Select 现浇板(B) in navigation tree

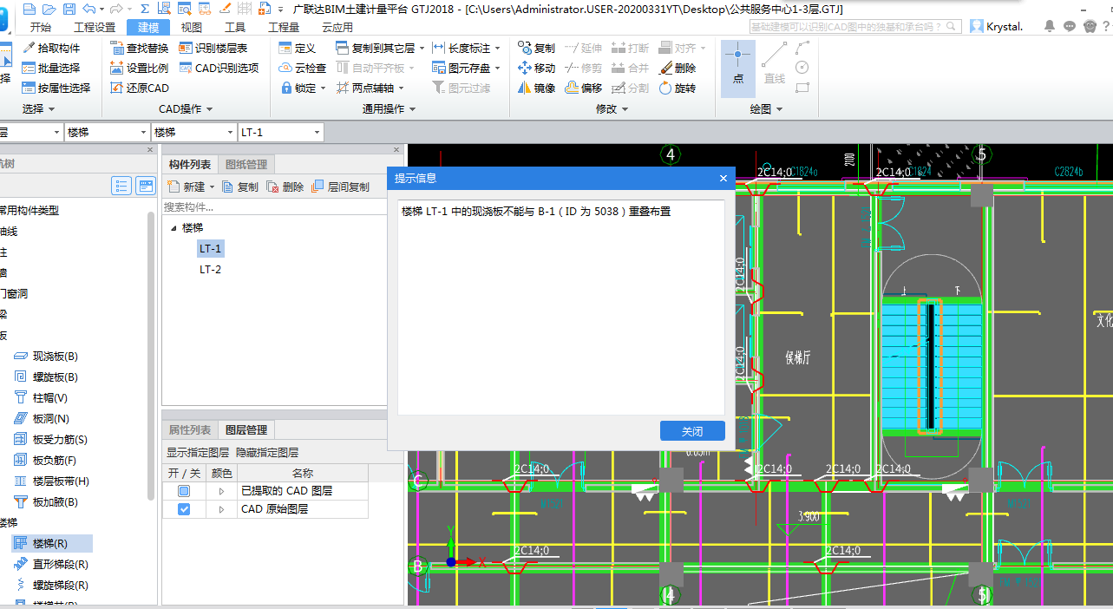[x=46, y=357]
